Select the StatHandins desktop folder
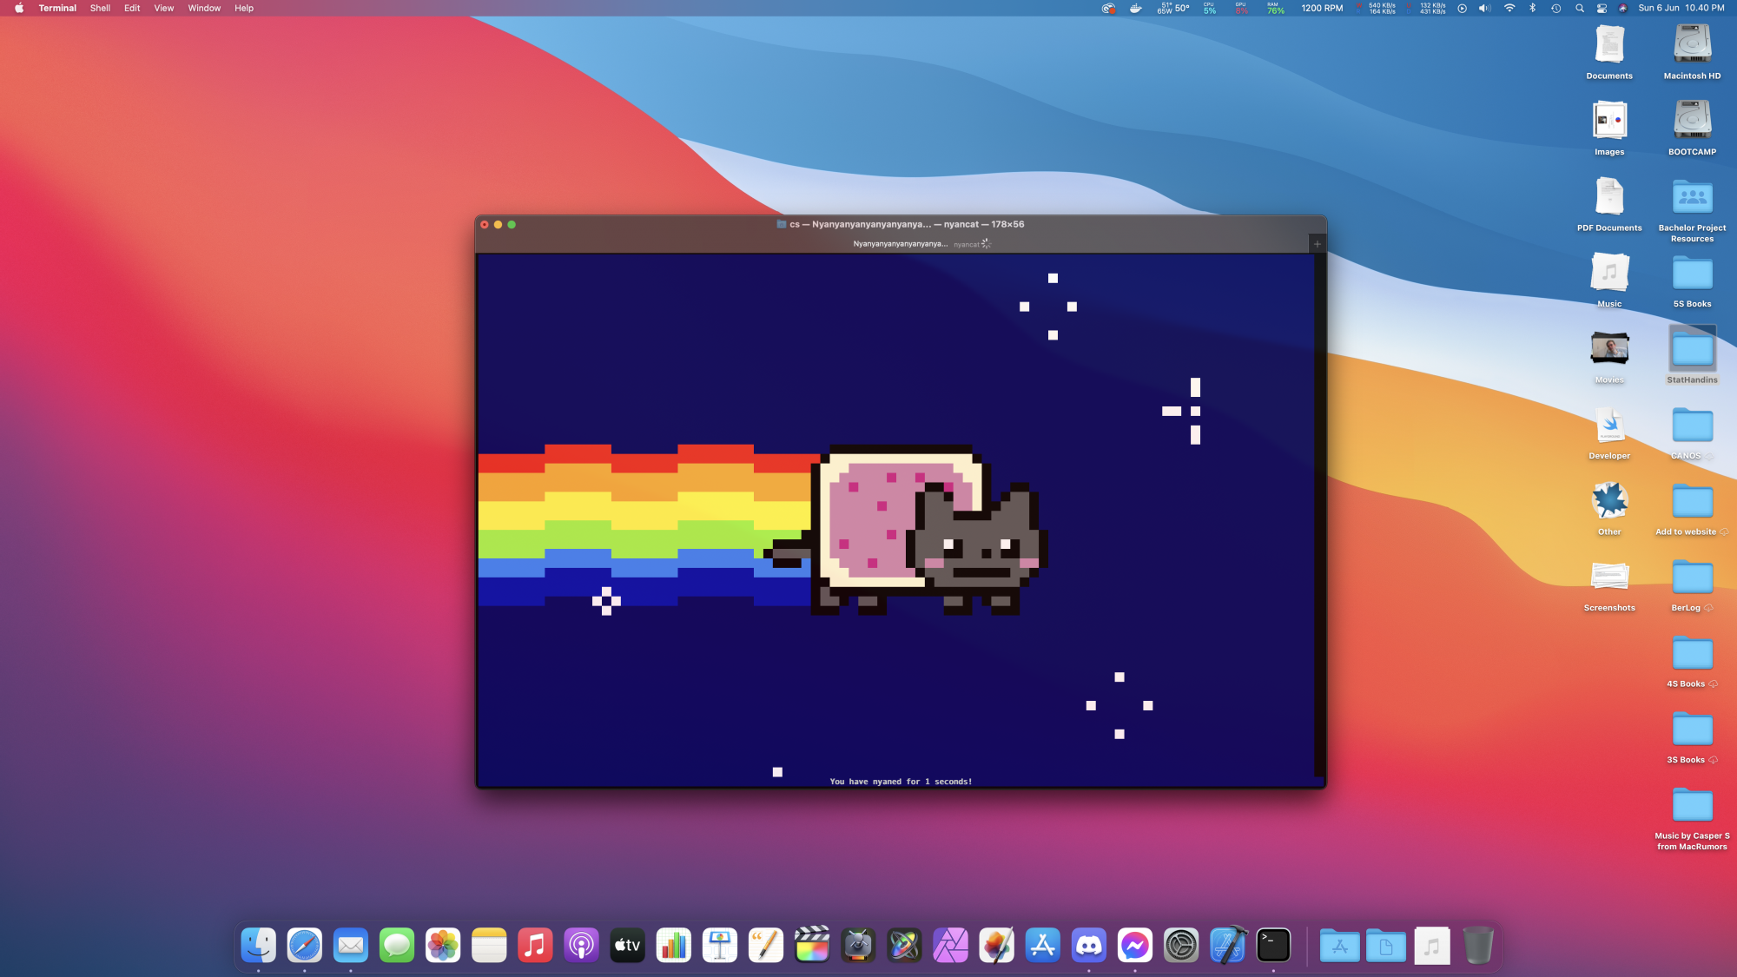The height and width of the screenshot is (977, 1737). [x=1692, y=356]
